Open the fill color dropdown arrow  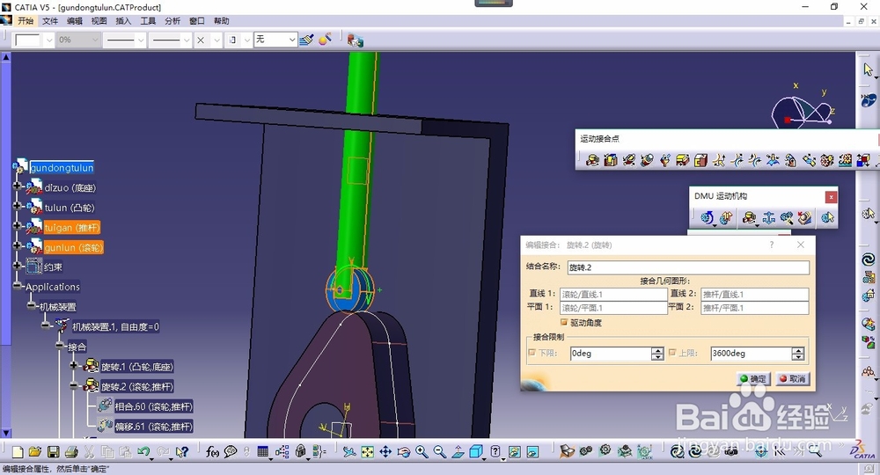(x=48, y=40)
